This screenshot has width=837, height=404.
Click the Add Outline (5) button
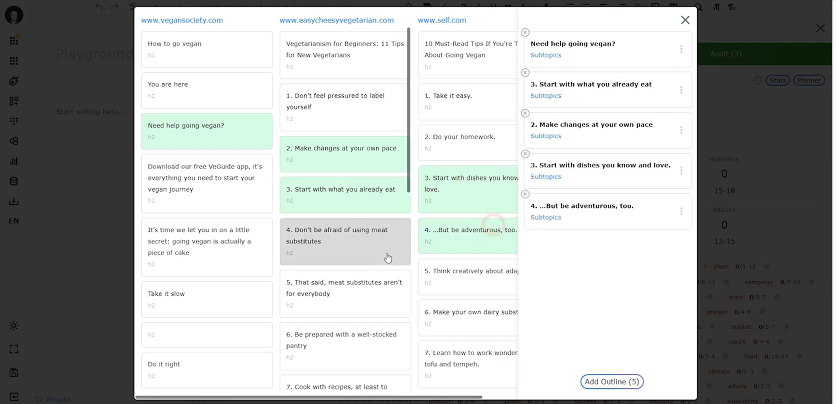(x=612, y=382)
